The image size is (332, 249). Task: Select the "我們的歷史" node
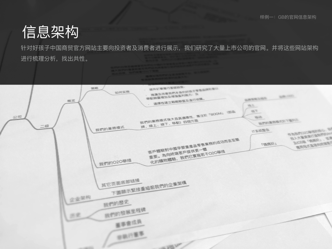tap(116, 203)
